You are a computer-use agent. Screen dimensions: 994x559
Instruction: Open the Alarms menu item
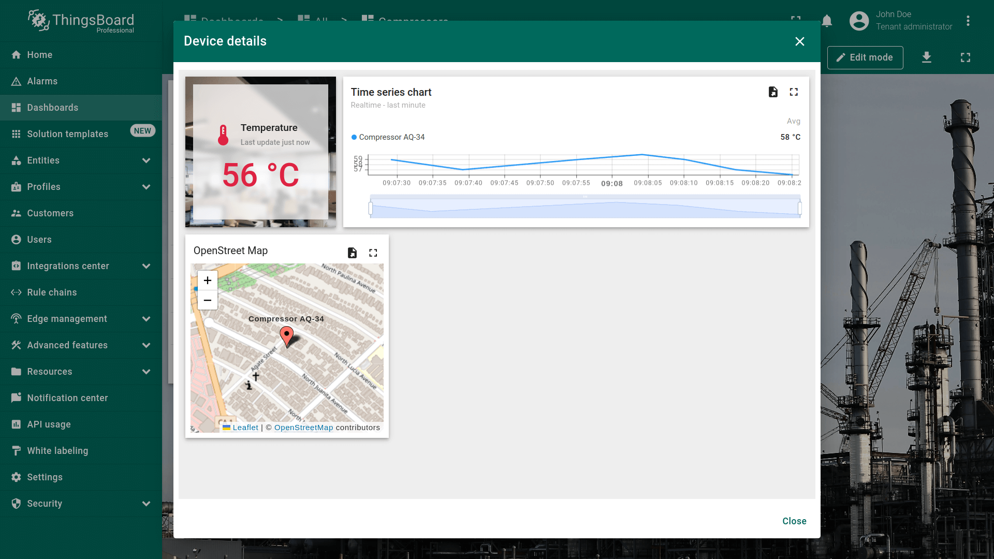pos(42,81)
